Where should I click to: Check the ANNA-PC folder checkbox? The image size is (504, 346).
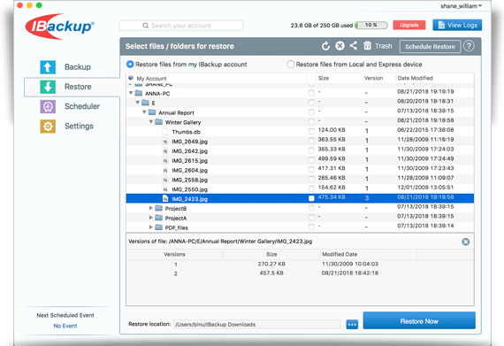pyautogui.click(x=311, y=93)
